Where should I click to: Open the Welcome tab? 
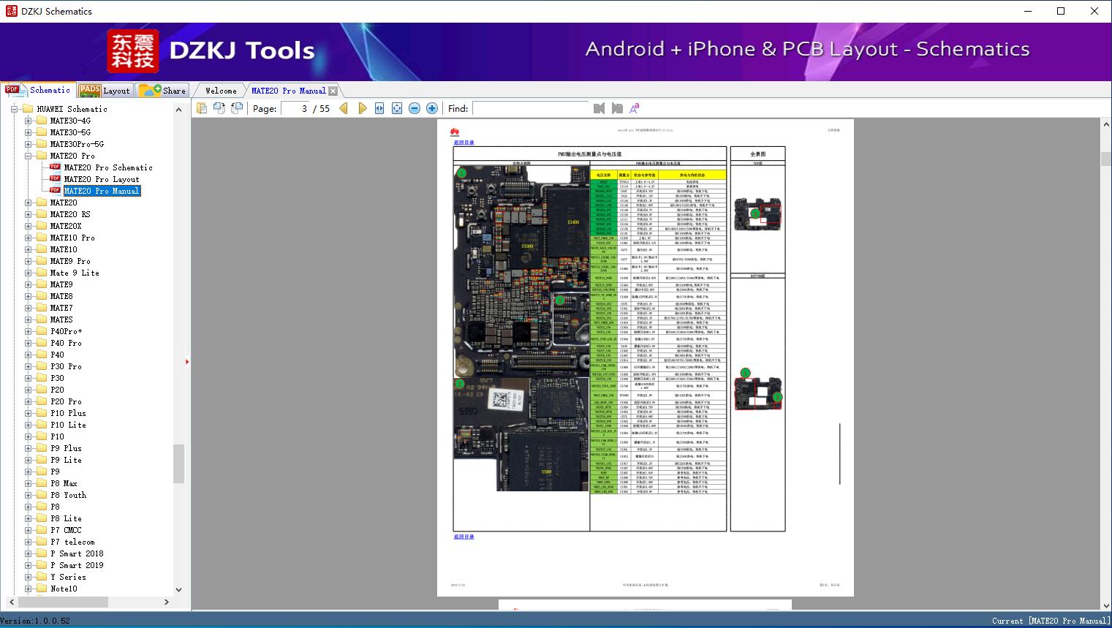coord(221,91)
